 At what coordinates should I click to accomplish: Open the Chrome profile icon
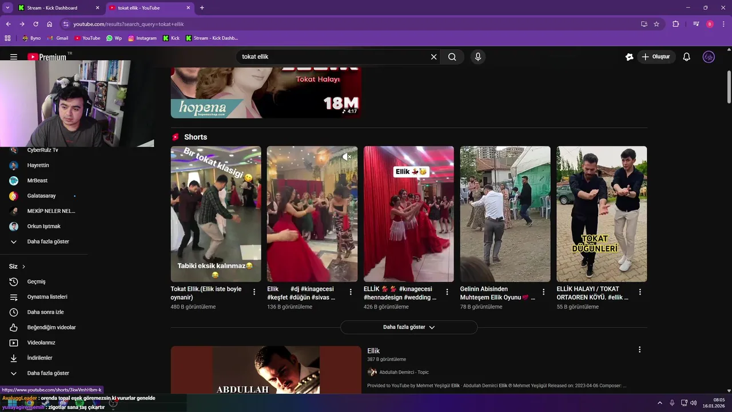(710, 24)
